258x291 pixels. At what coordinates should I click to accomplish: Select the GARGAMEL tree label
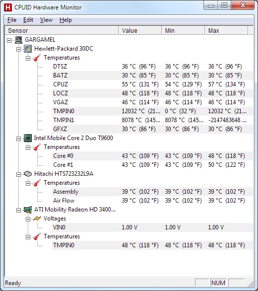click(40, 40)
